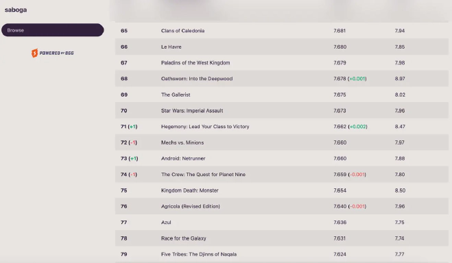452x263 pixels.
Task: Open the Clans of Caledonia game entry
Action: point(182,31)
